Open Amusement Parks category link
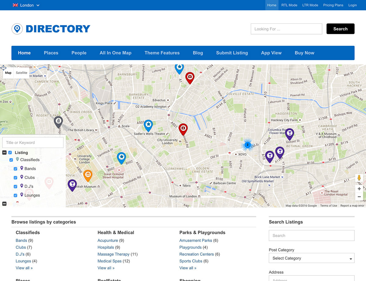This screenshot has height=281, width=366. click(x=196, y=240)
